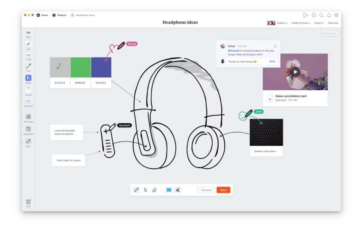
Task: Choose the eraser tool
Action: [x=155, y=190]
